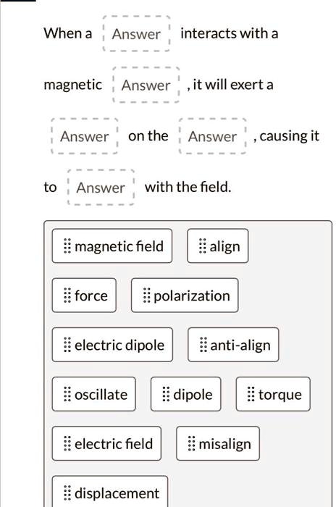
Task: Click the drag handle on 'magnetic field'
Action: (x=67, y=246)
